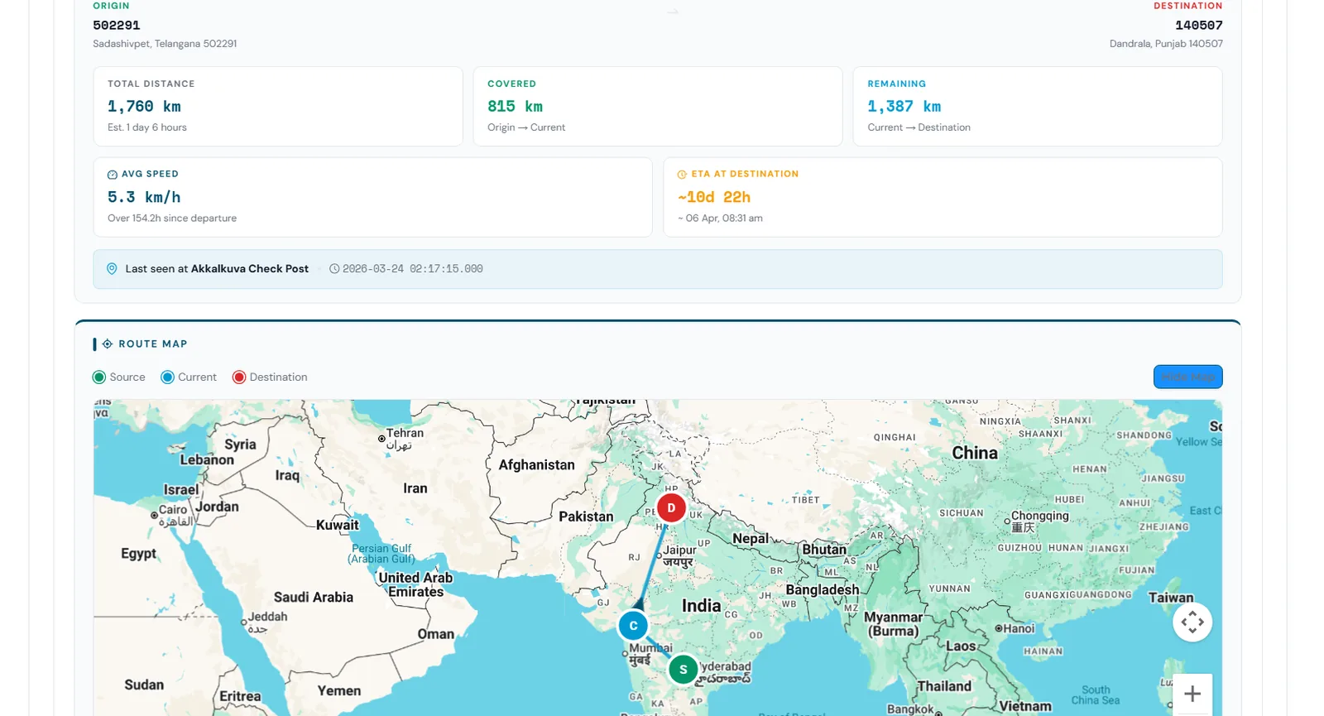Click '~ 06 Apr, 08:31 am' text

pyautogui.click(x=720, y=219)
